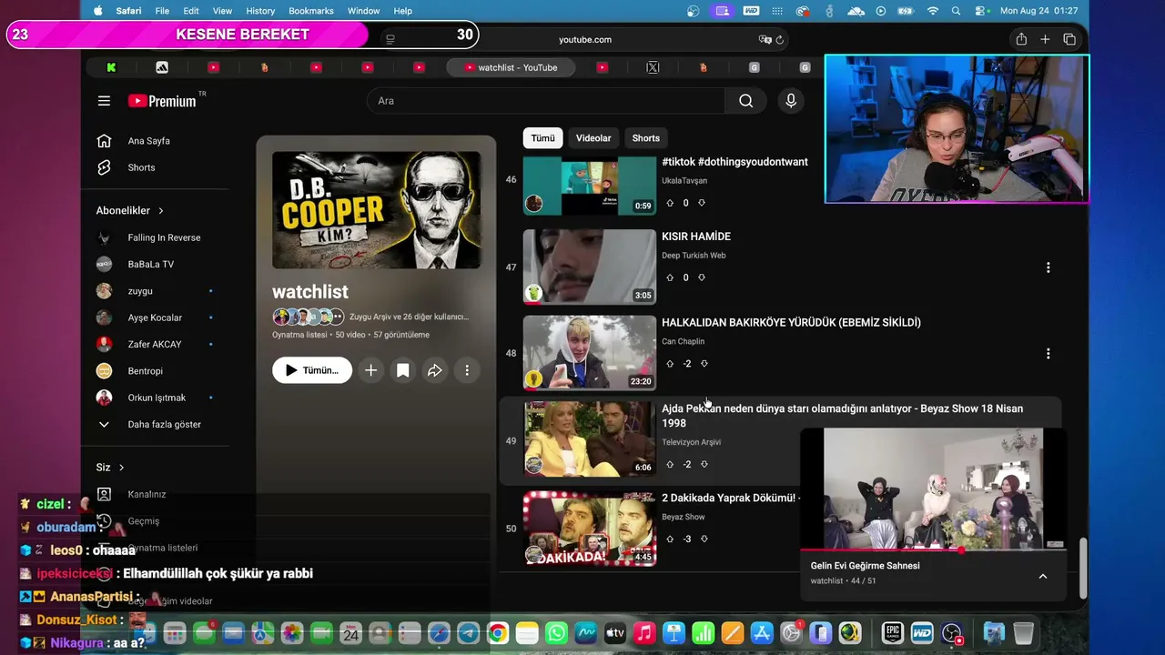Play all videos with the Tümün… button
This screenshot has height=655, width=1165.
tap(312, 370)
